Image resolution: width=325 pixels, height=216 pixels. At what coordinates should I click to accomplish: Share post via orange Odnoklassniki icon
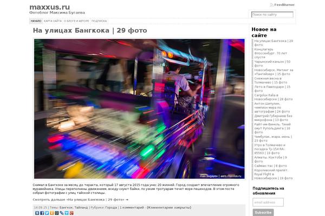pos(52,213)
